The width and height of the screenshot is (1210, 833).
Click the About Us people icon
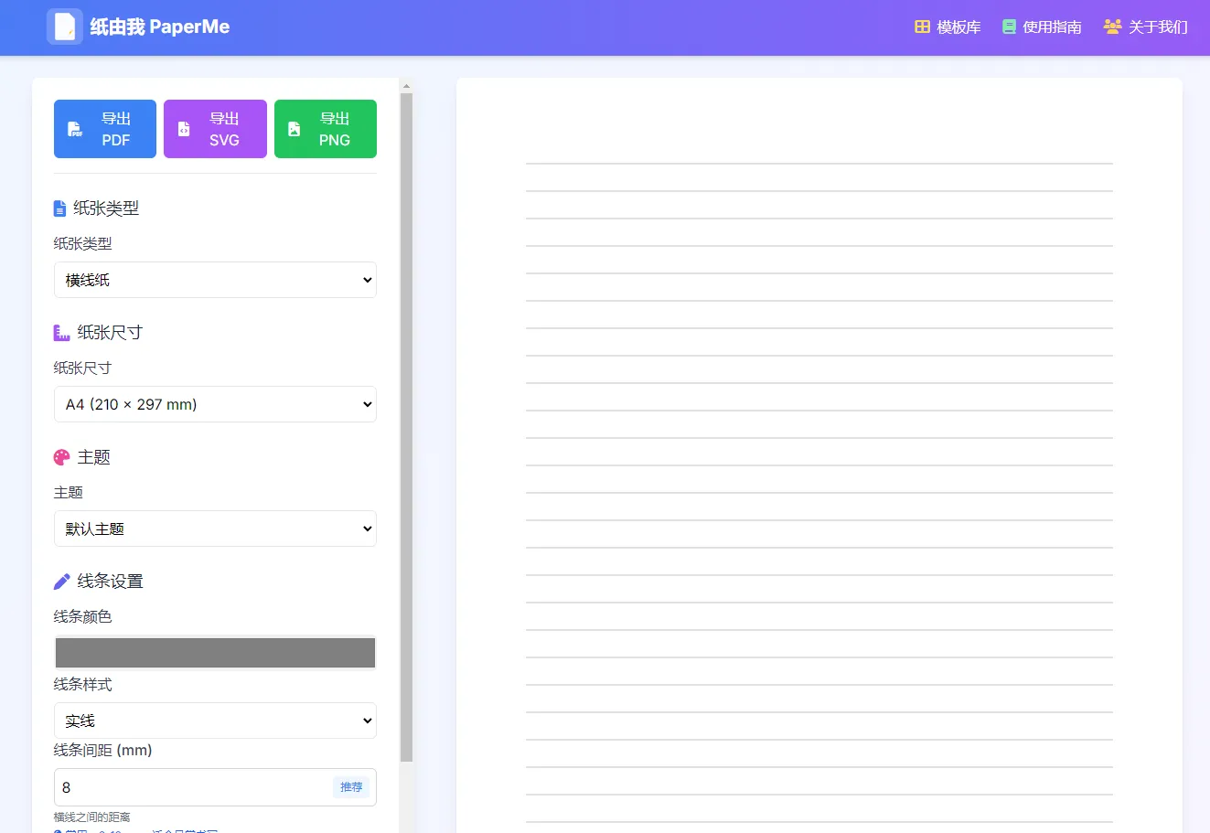pos(1112,27)
